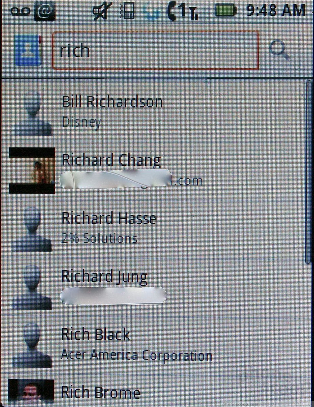Open the Rich Brome contact
The height and width of the screenshot is (407, 314).
pyautogui.click(x=157, y=390)
